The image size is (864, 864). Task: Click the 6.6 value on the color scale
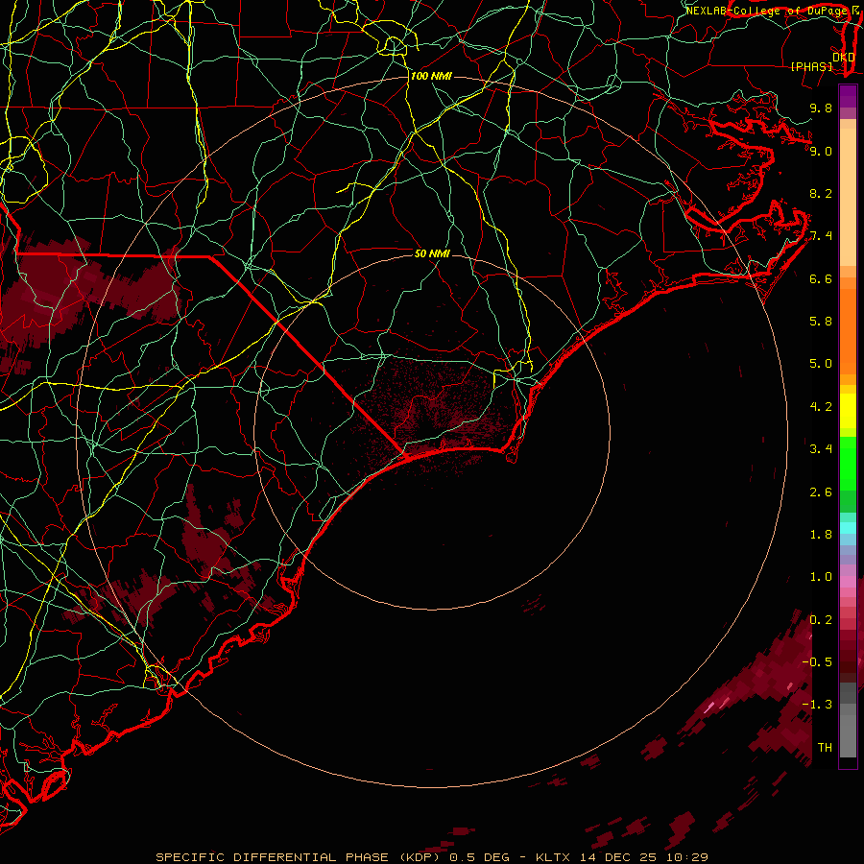[x=821, y=278]
